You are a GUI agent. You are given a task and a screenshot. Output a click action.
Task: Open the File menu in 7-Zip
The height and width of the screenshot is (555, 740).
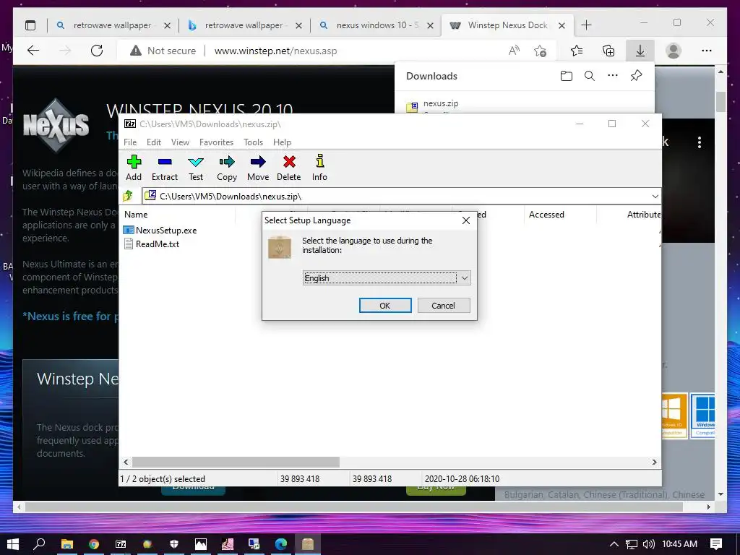130,142
